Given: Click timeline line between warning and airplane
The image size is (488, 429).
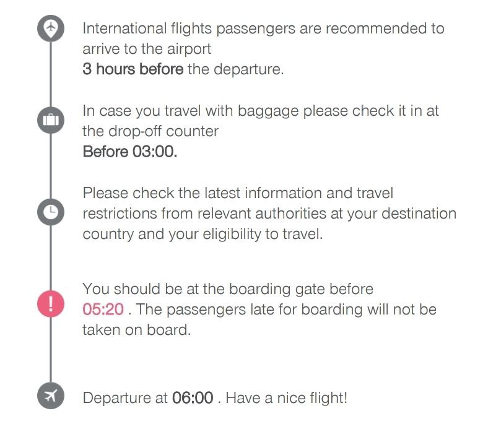Looking at the screenshot, I should click(51, 350).
